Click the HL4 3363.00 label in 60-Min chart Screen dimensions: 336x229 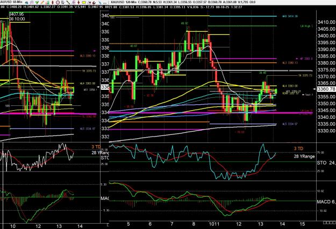point(87,83)
